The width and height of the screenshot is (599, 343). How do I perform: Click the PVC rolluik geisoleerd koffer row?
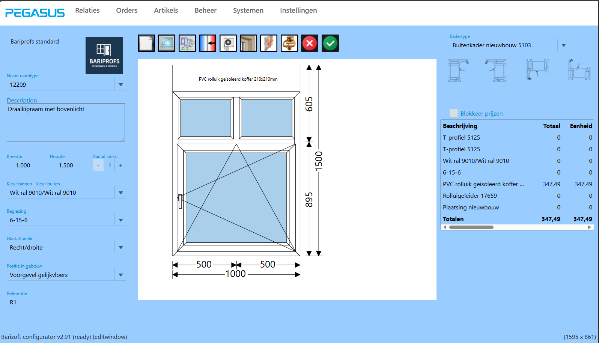pos(517,184)
